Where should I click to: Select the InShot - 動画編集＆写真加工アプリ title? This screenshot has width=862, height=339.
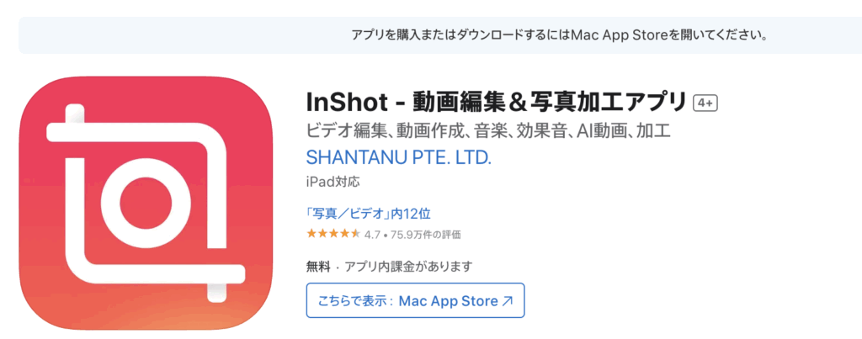click(497, 103)
